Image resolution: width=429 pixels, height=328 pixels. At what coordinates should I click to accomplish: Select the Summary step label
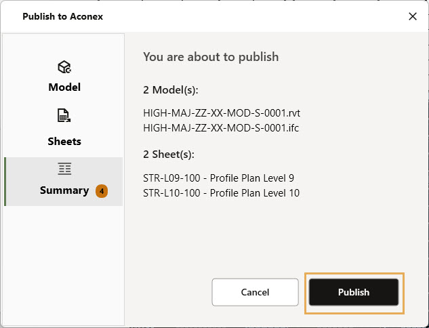64,190
